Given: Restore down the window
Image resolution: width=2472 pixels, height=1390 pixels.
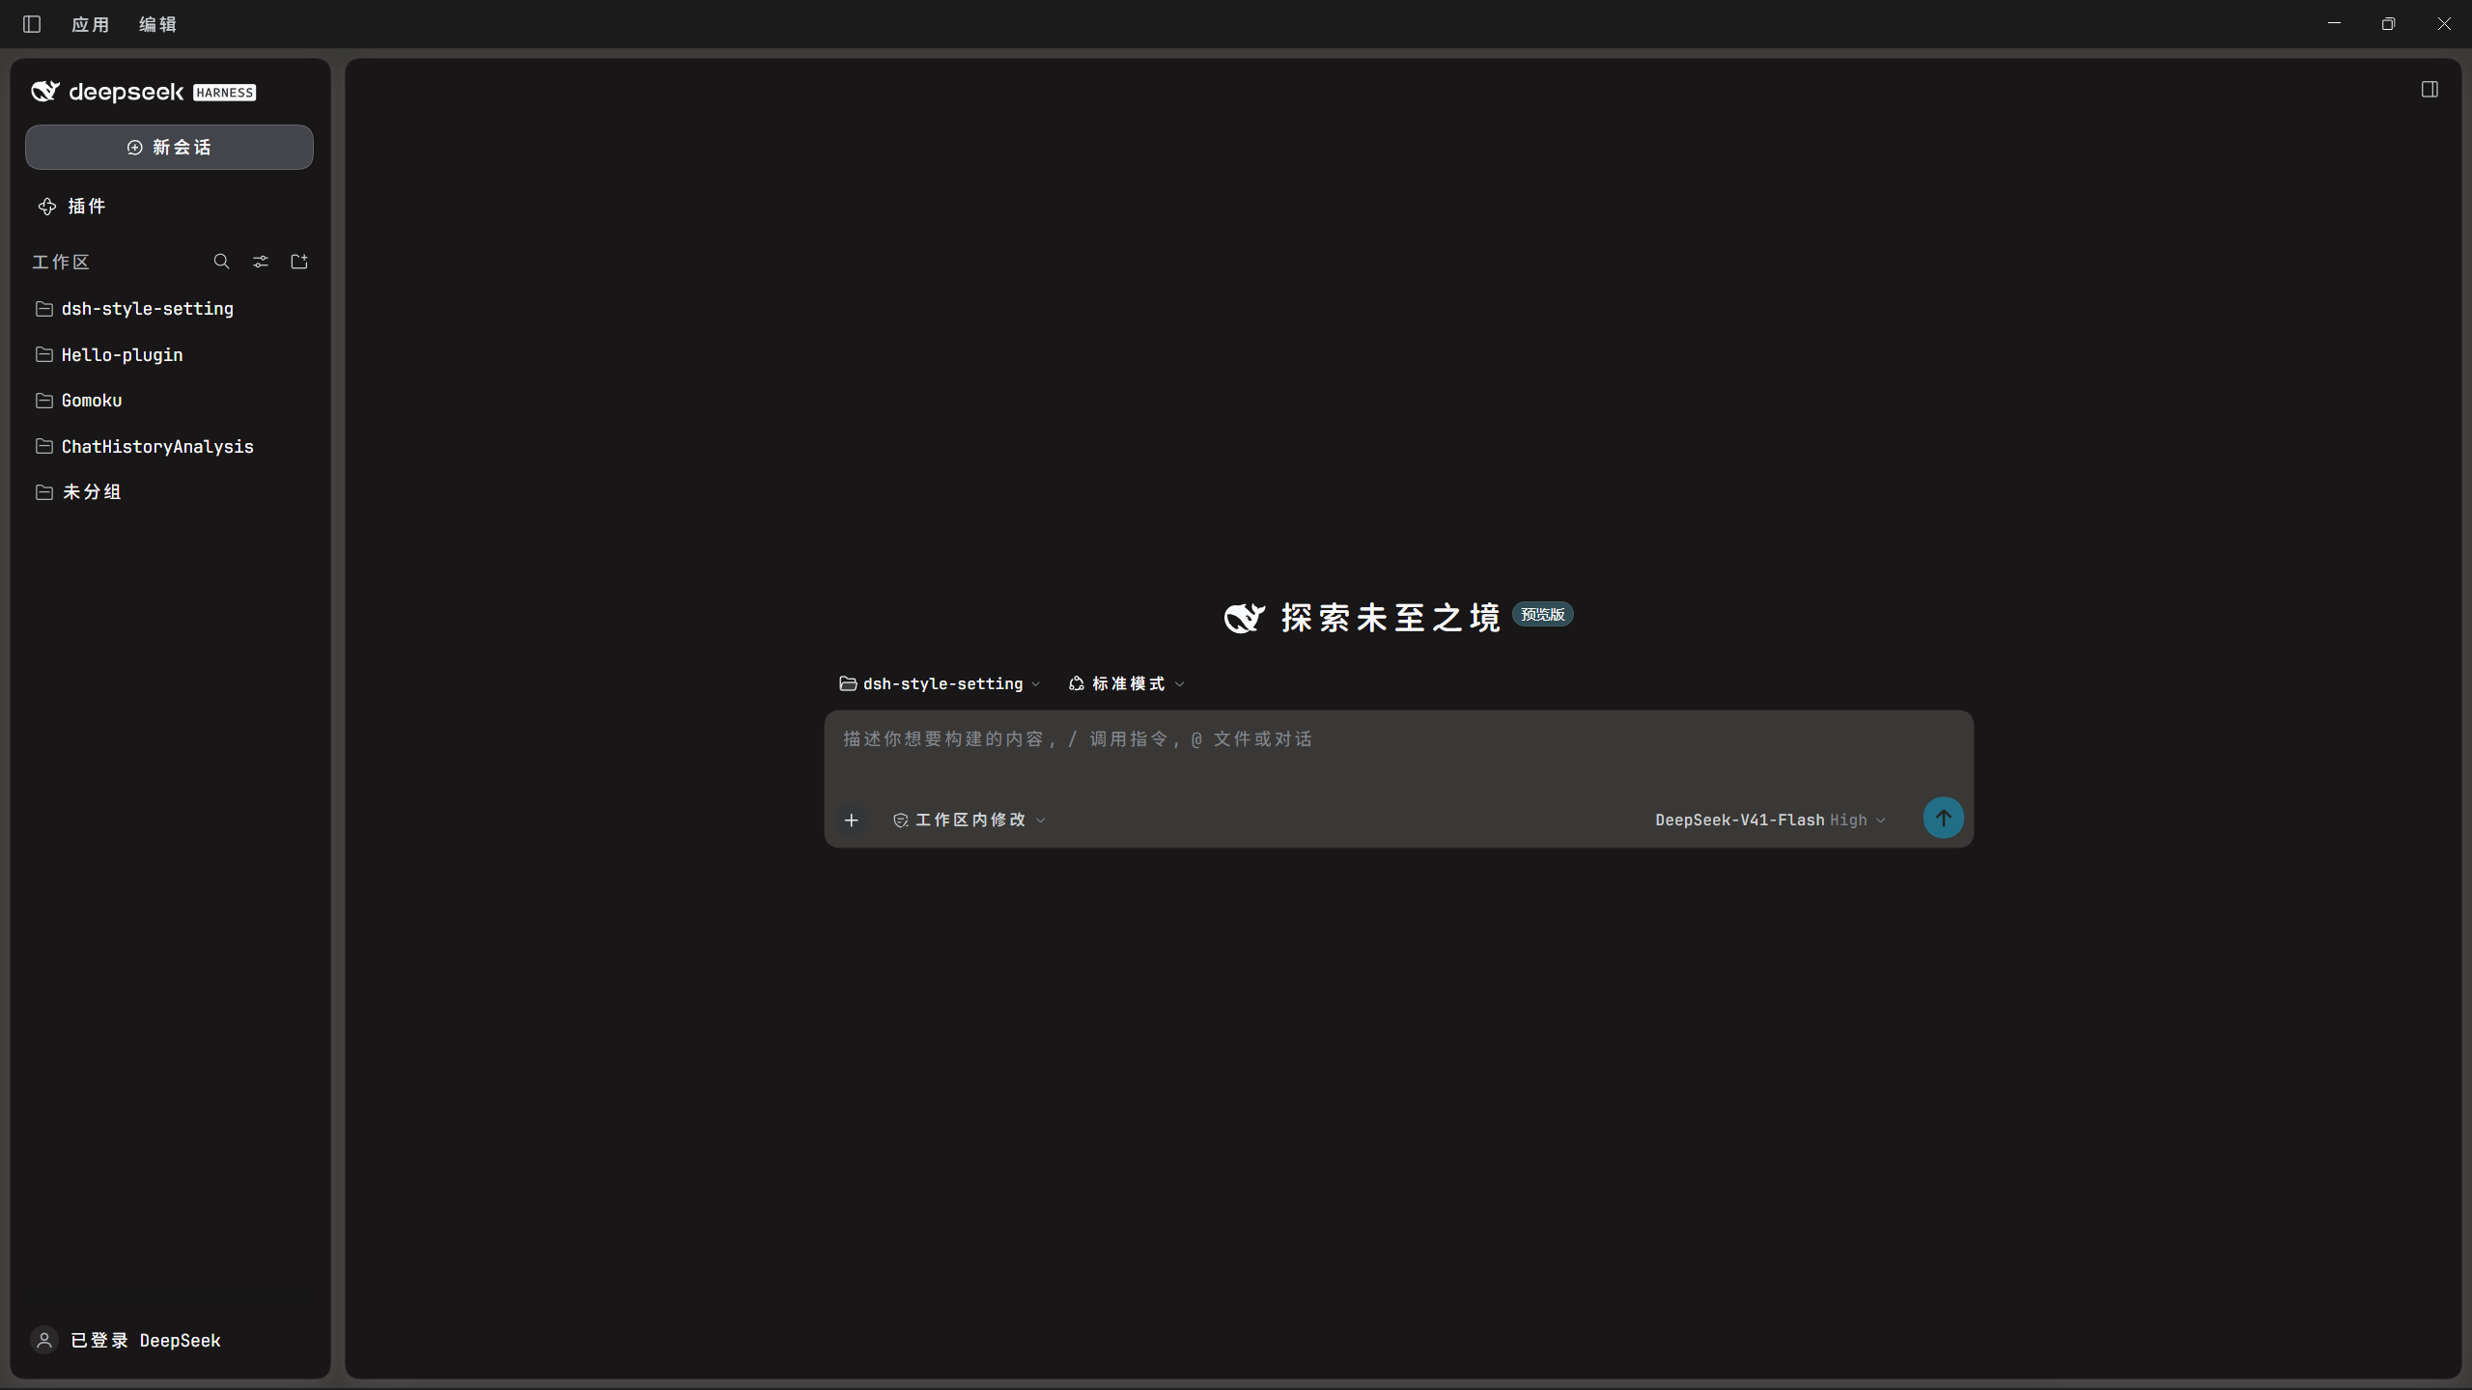Looking at the screenshot, I should pyautogui.click(x=2388, y=24).
